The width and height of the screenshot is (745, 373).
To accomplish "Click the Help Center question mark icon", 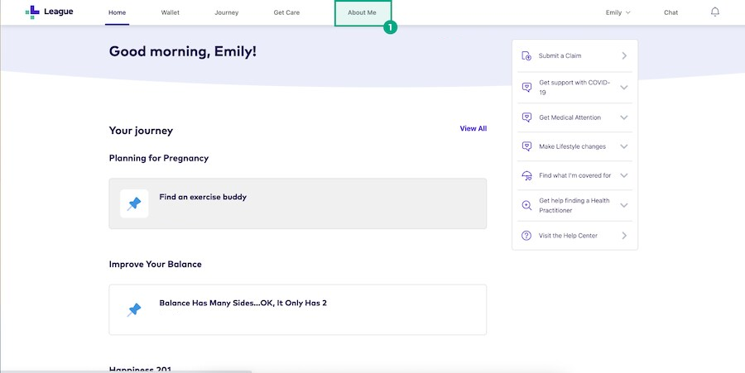I will click(526, 236).
